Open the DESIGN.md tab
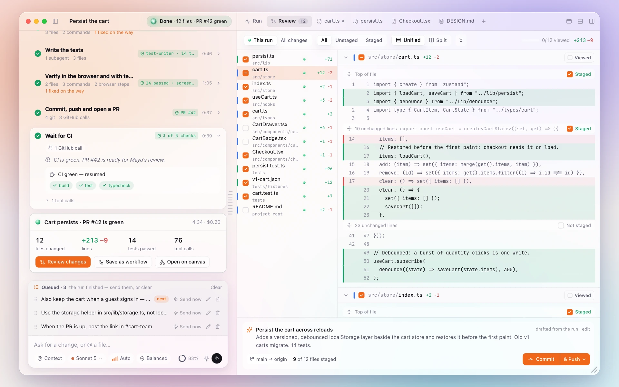The image size is (619, 387). [457, 21]
